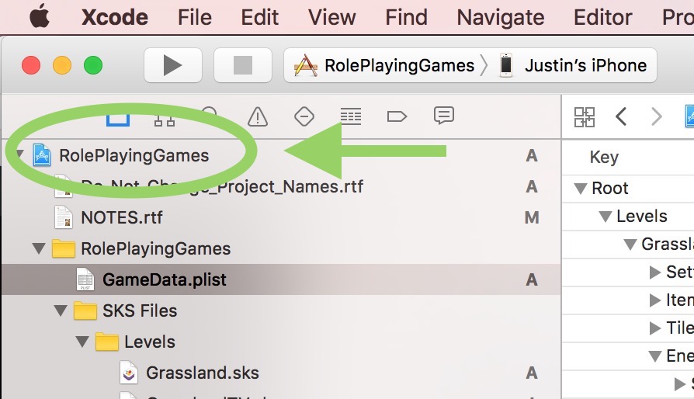Collapse the SKS Files folder
Image resolution: width=694 pixels, height=399 pixels.
click(x=60, y=311)
